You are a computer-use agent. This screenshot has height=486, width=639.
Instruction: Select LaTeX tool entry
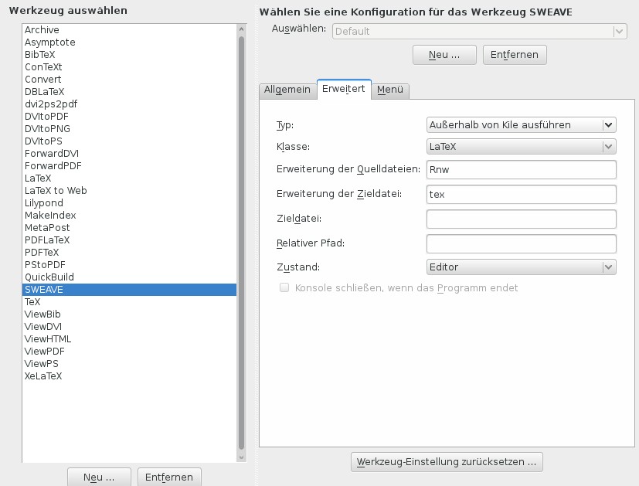point(129,178)
